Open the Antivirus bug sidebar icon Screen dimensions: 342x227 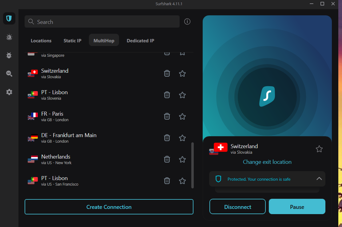(x=9, y=55)
